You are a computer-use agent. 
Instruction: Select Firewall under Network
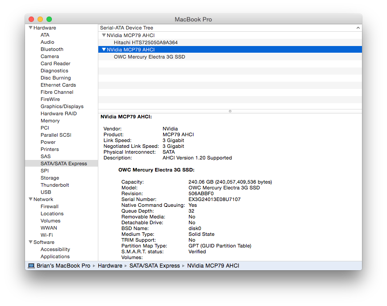[x=50, y=207]
